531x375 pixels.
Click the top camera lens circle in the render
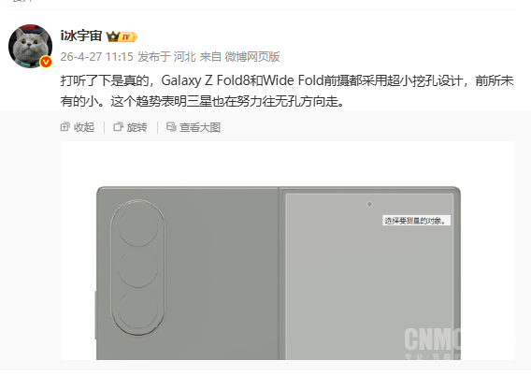coord(138,226)
